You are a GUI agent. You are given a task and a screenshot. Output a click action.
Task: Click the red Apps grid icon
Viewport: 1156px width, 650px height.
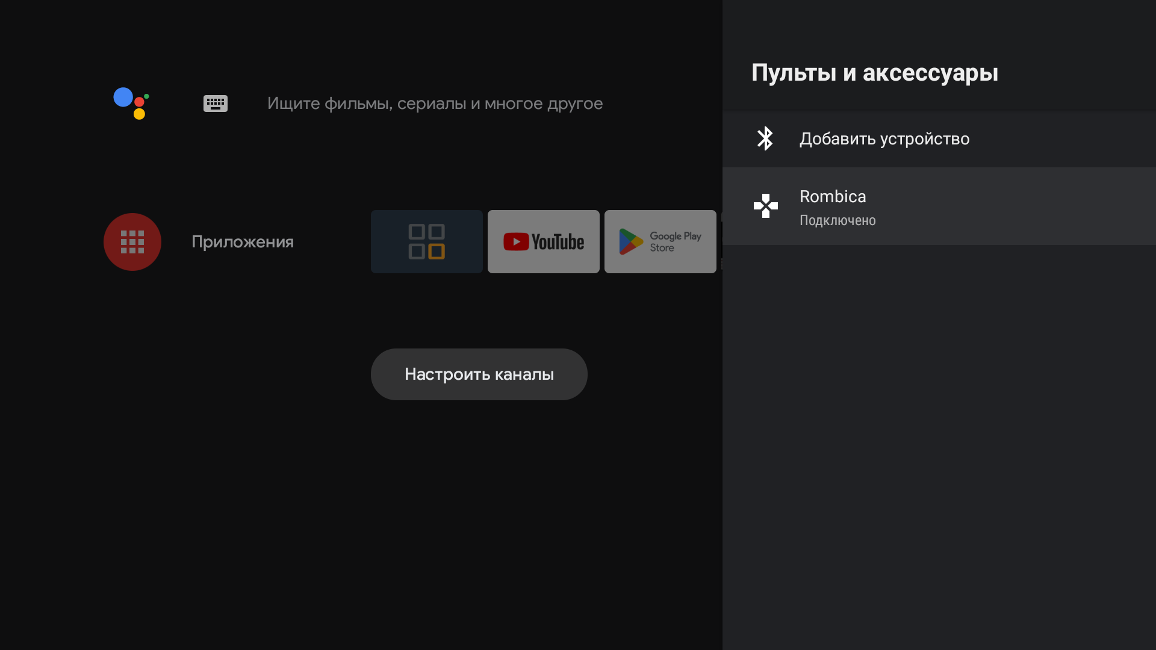pos(132,242)
